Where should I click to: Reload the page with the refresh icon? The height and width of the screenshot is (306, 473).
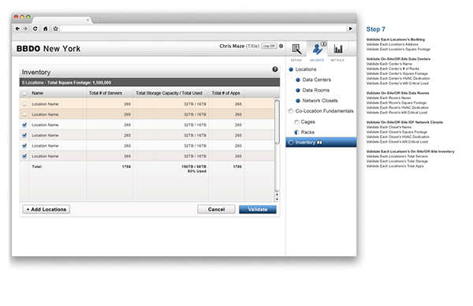click(35, 28)
